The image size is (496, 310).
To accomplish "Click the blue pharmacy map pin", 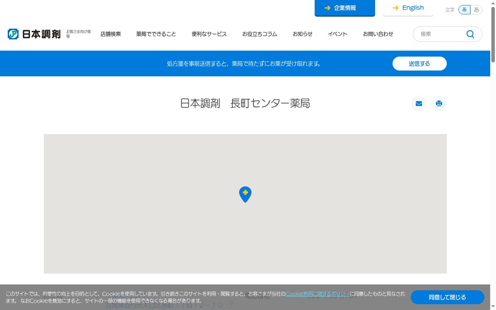I will (x=245, y=195).
